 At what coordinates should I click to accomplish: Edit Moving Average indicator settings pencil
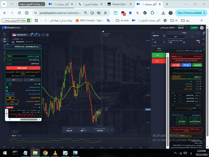tap(29, 42)
